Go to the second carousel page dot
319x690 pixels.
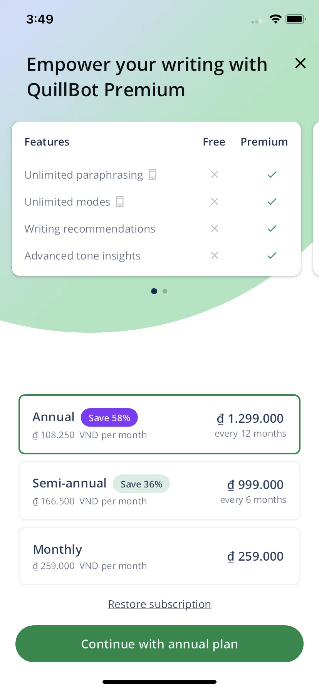point(165,291)
